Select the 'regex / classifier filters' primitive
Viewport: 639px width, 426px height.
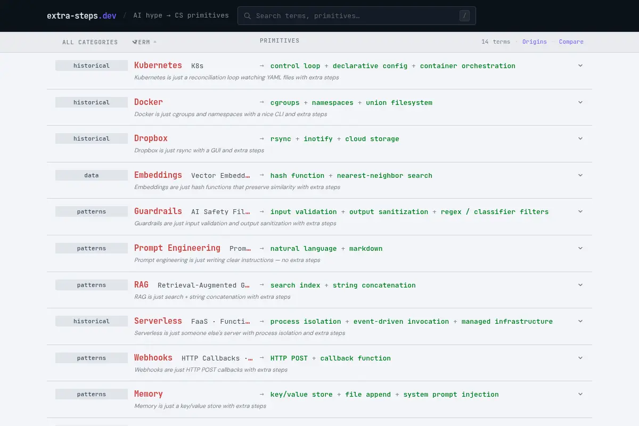click(495, 212)
